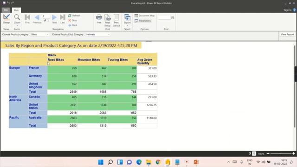Click the Find binoculars icon

[x=173, y=18]
